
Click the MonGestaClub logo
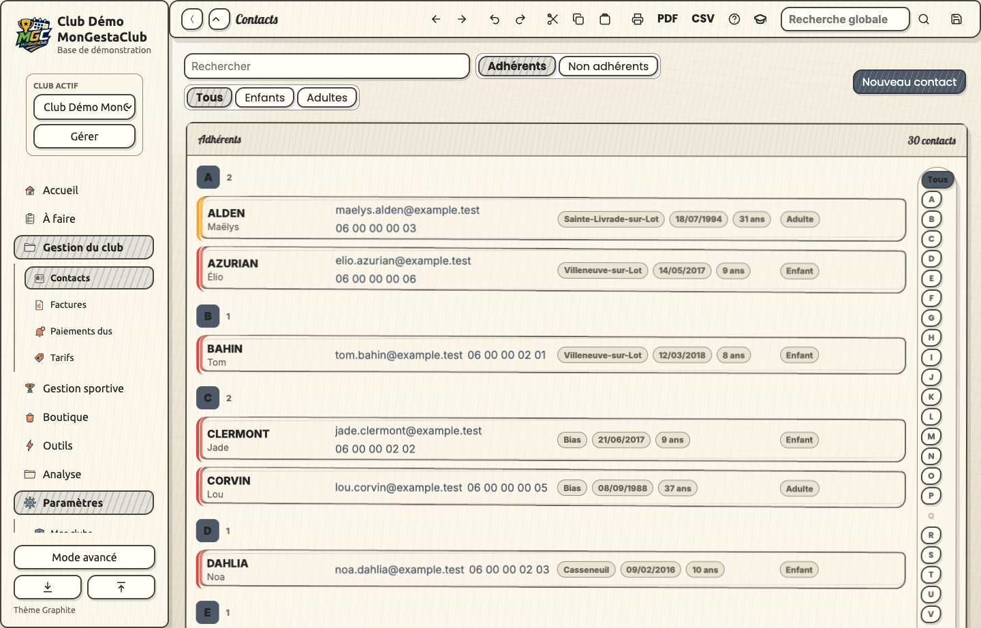(33, 35)
